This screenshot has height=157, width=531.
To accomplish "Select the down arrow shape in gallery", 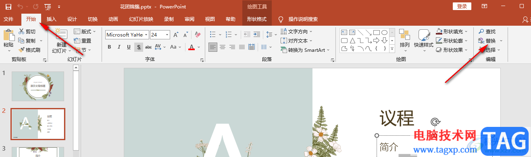I will click(x=385, y=40).
